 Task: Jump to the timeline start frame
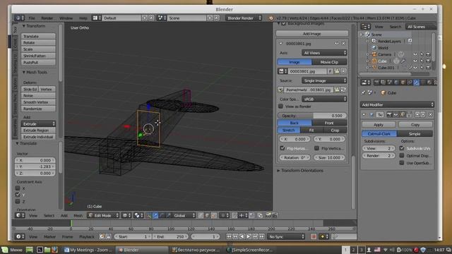229,236
